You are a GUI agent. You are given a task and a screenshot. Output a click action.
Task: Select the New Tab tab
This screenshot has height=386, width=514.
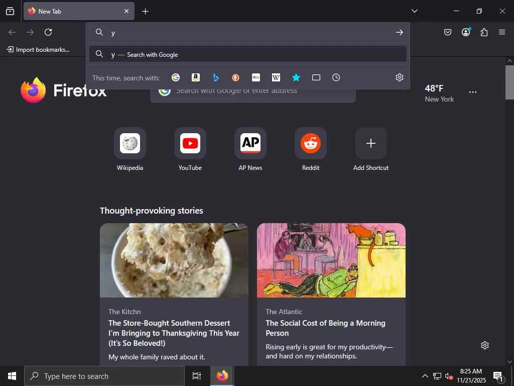[79, 11]
